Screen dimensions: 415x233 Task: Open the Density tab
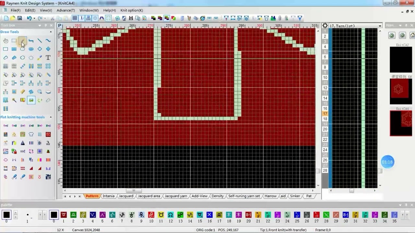point(218,196)
